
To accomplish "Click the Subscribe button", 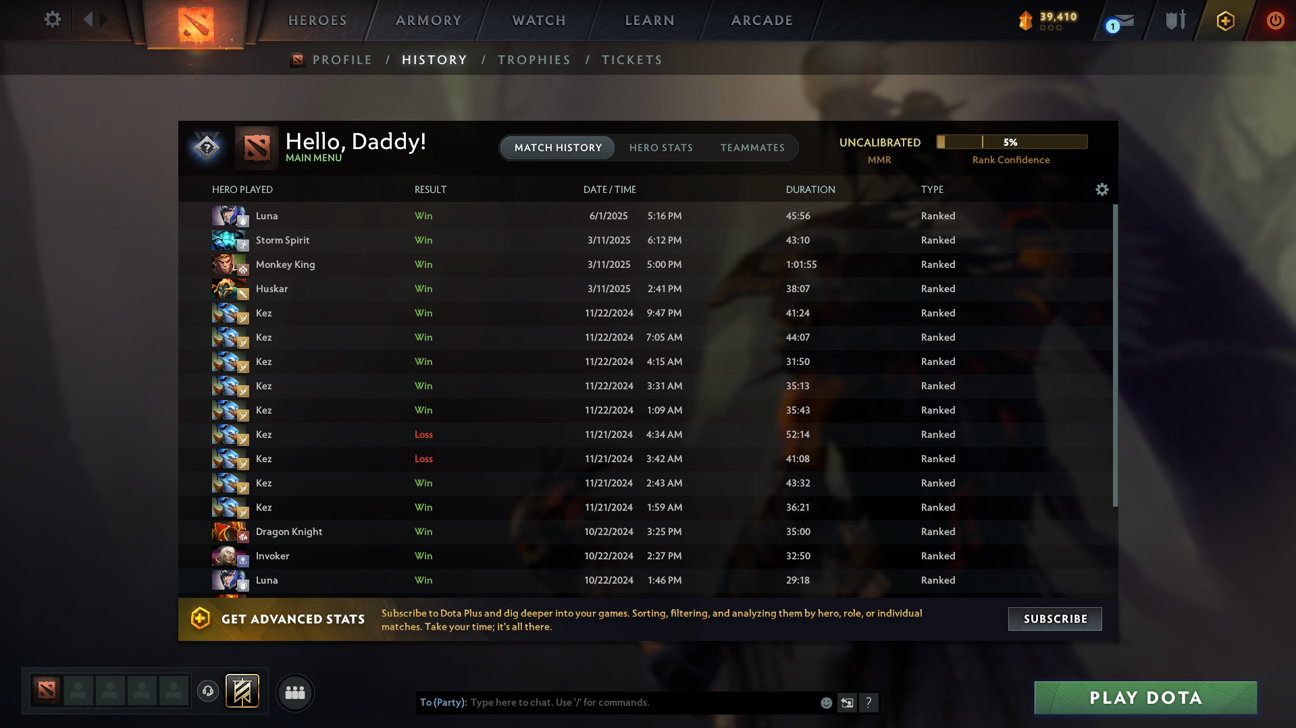I will click(x=1055, y=619).
